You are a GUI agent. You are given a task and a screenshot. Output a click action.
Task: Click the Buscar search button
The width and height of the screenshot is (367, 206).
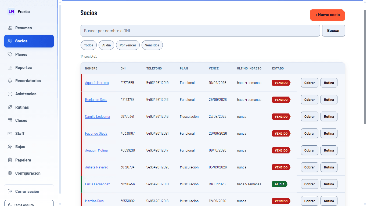333,31
